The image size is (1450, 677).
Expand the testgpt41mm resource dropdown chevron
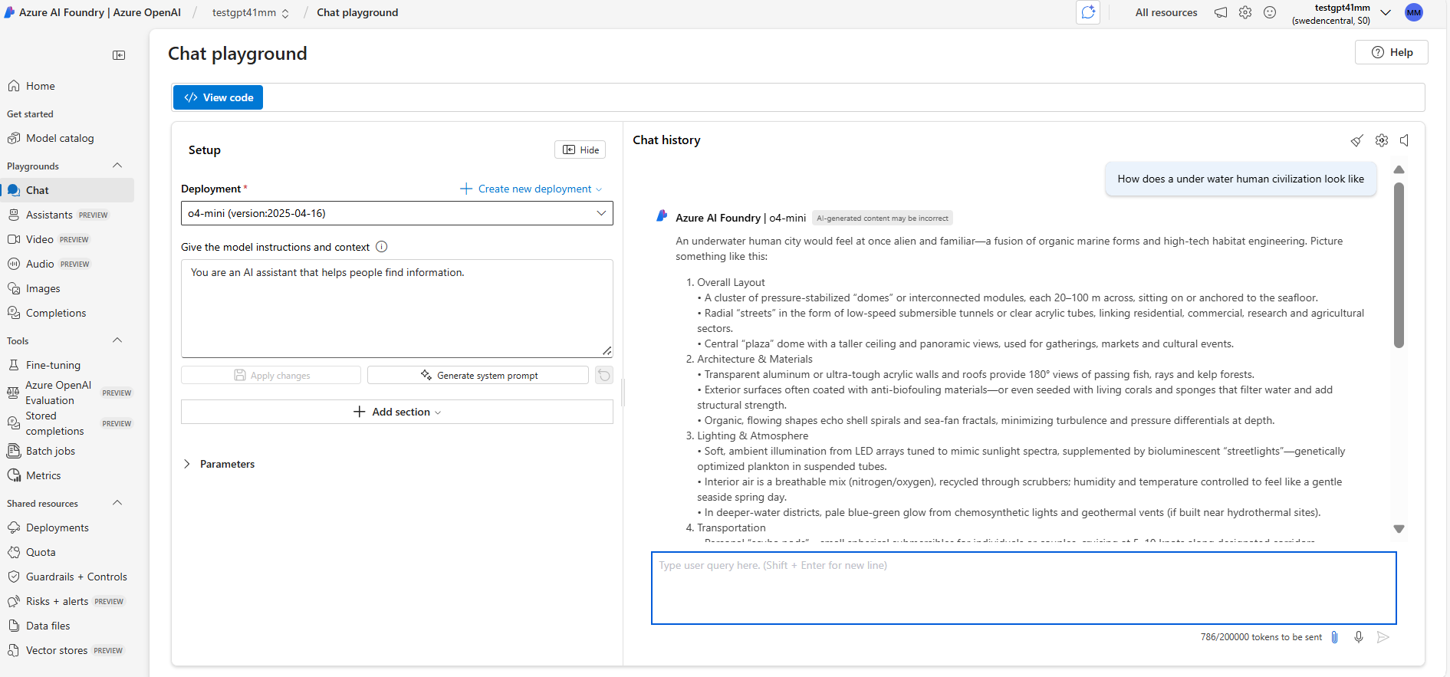(1386, 12)
